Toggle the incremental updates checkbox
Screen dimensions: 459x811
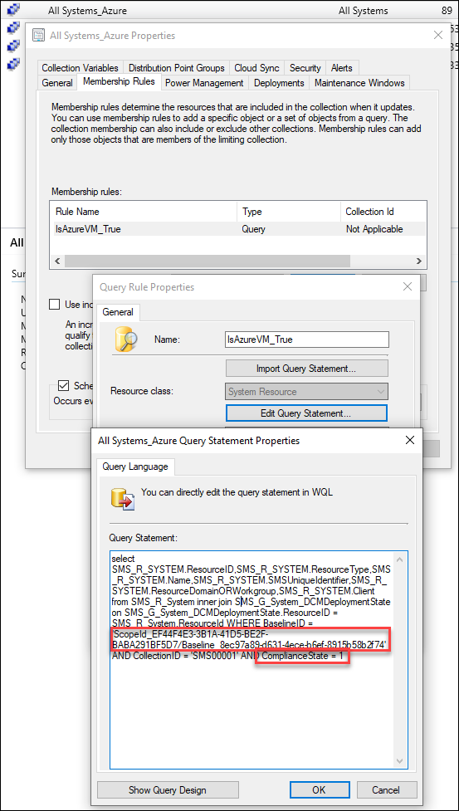point(54,304)
